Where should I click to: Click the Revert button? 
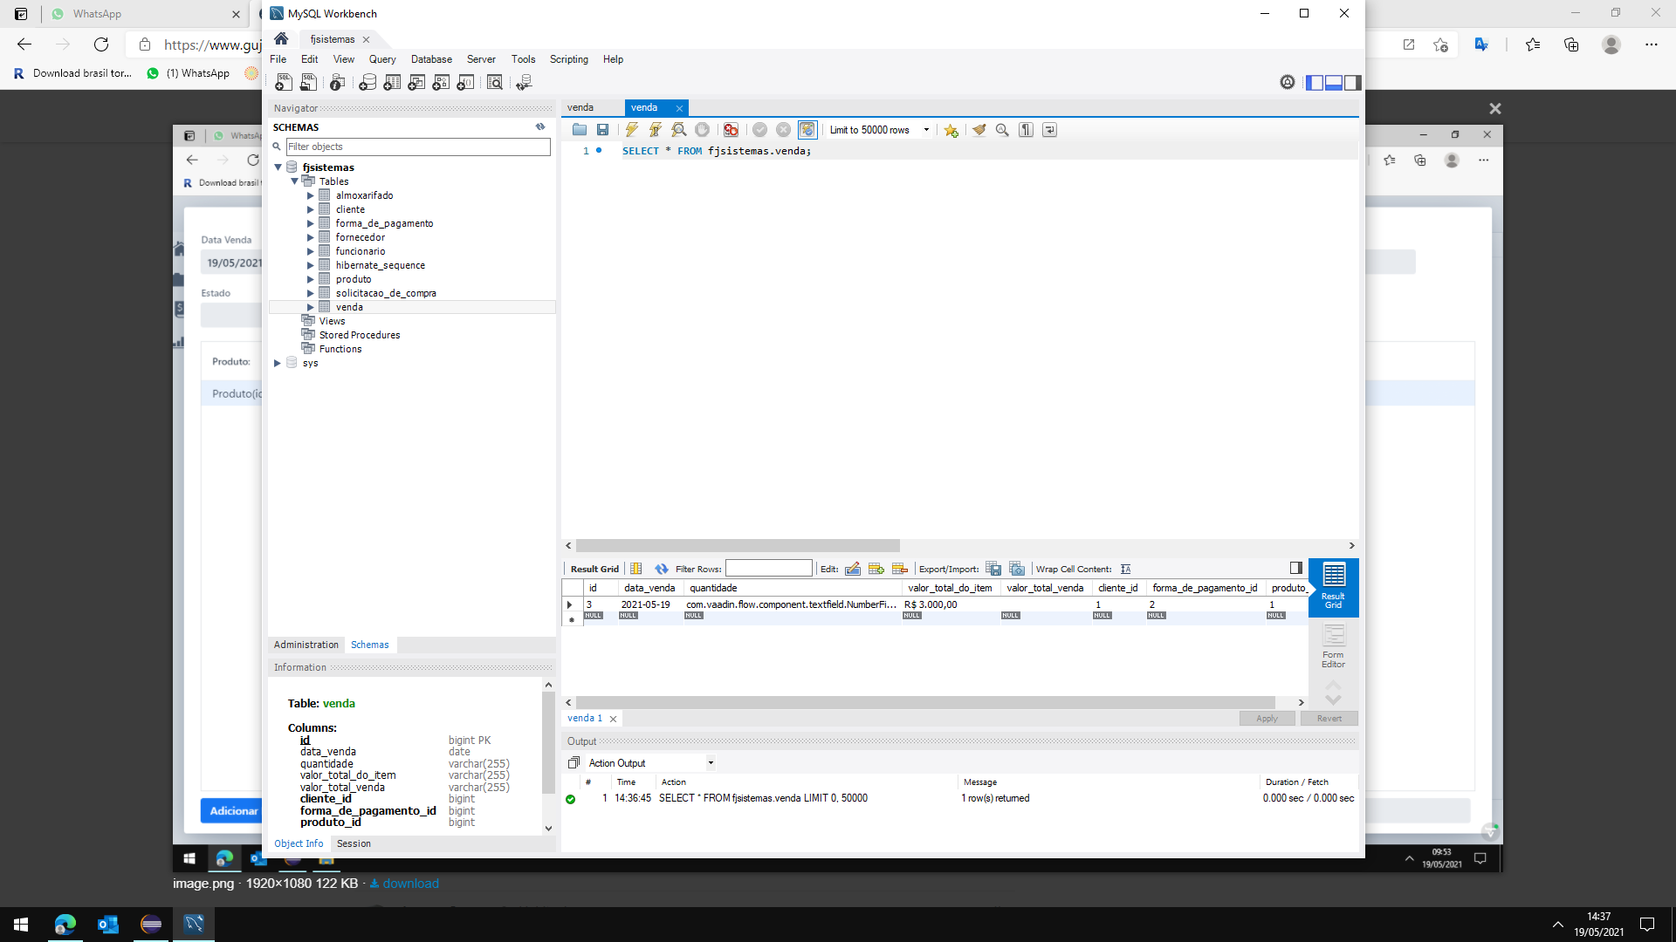click(1329, 719)
